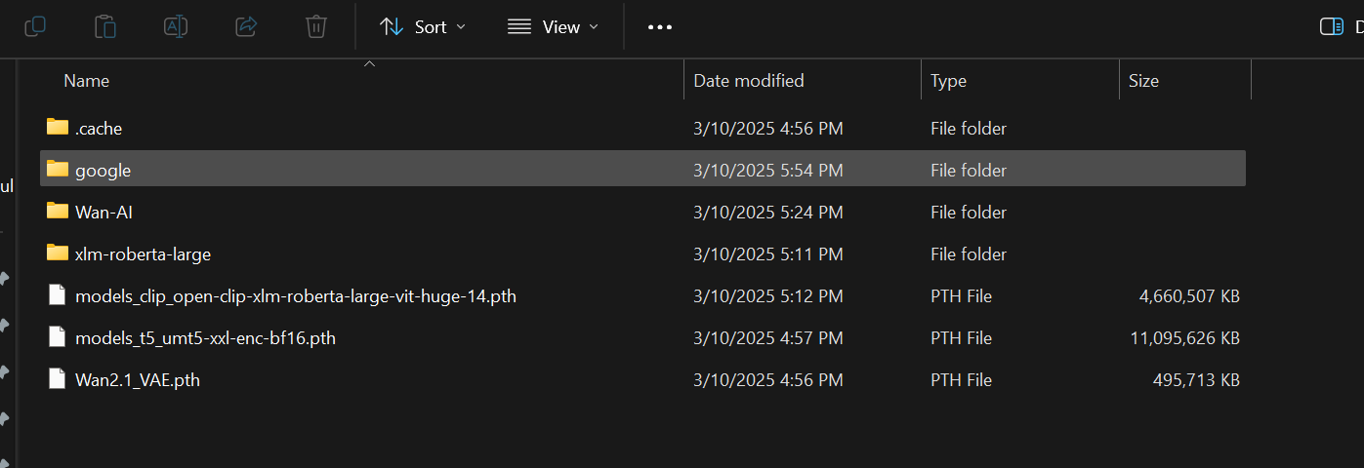Viewport: 1364px width, 468px height.
Task: Click the Copy icon in toolbar
Action: (x=35, y=26)
